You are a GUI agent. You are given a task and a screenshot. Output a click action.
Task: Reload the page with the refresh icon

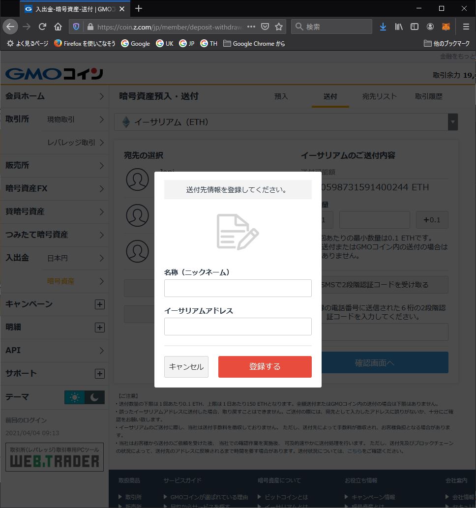click(x=42, y=27)
